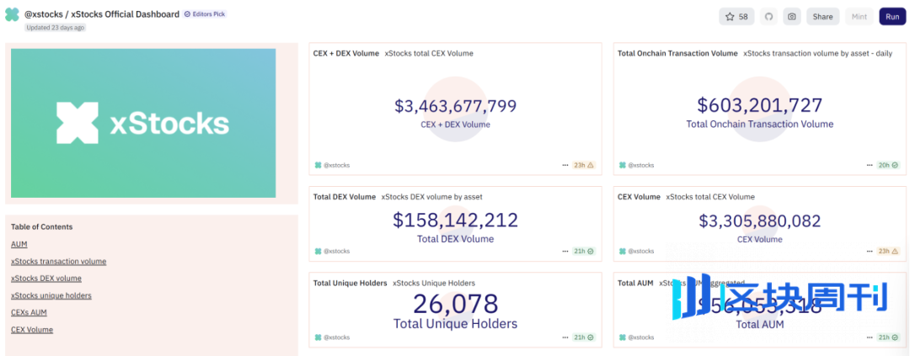910x356 pixels.
Task: Click the Mint button
Action: pos(859,17)
